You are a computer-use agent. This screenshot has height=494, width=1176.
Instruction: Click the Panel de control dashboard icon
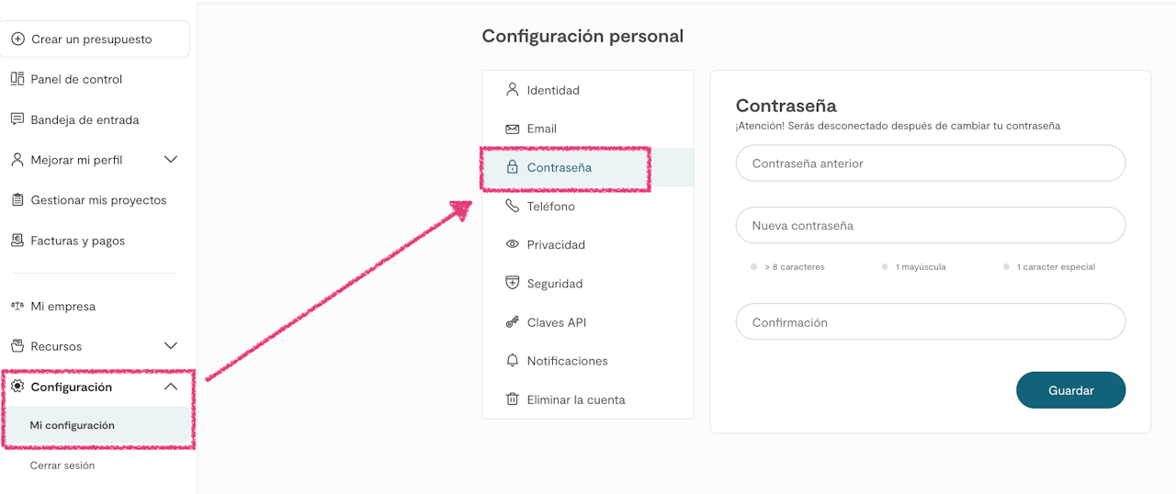pyautogui.click(x=17, y=79)
